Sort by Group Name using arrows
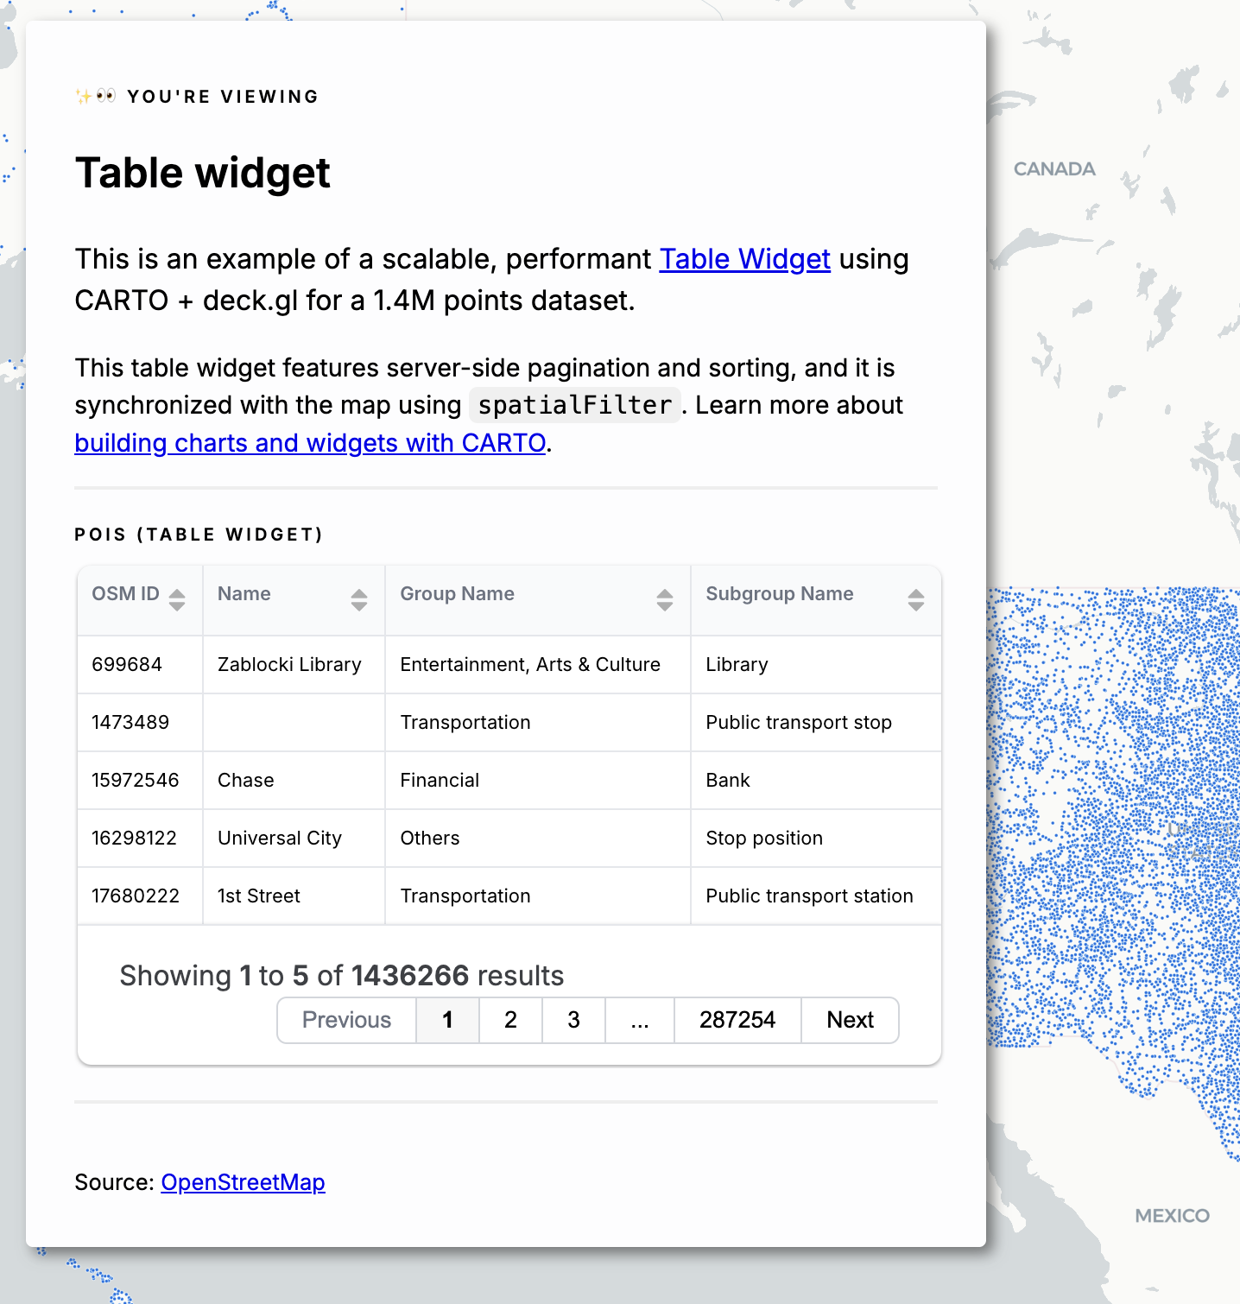1240x1304 pixels. pos(664,599)
